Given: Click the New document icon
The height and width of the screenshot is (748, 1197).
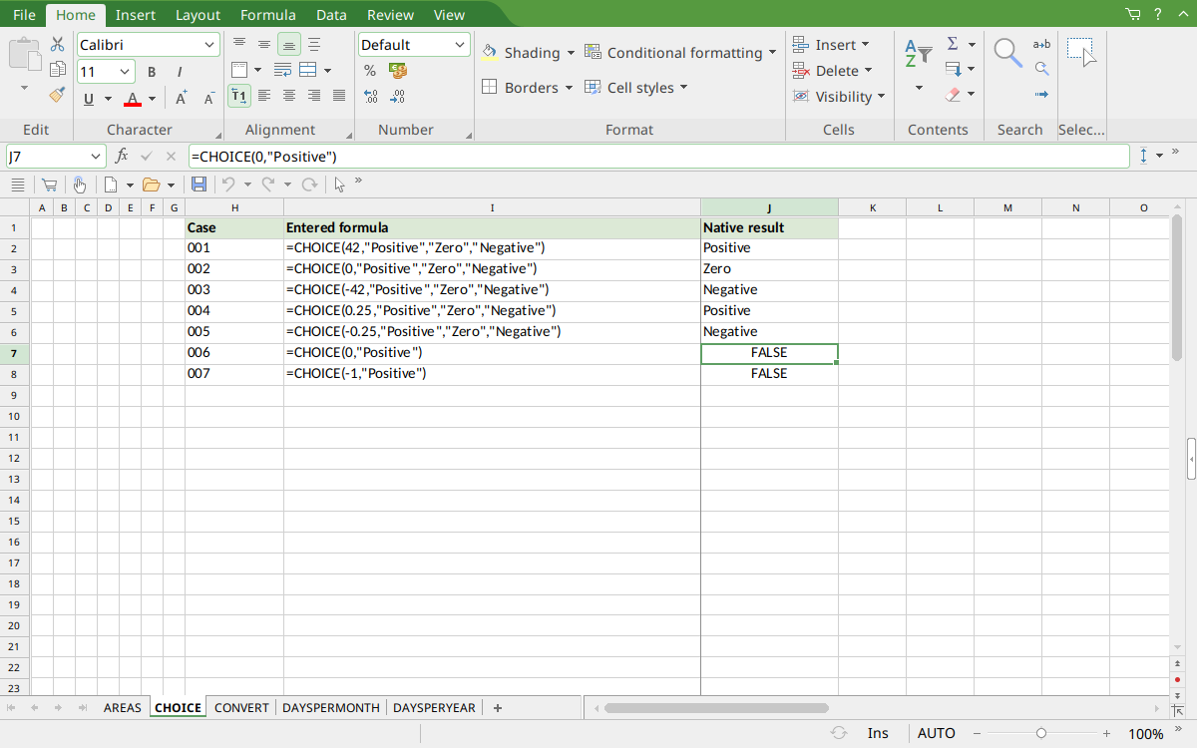Looking at the screenshot, I should click(111, 185).
